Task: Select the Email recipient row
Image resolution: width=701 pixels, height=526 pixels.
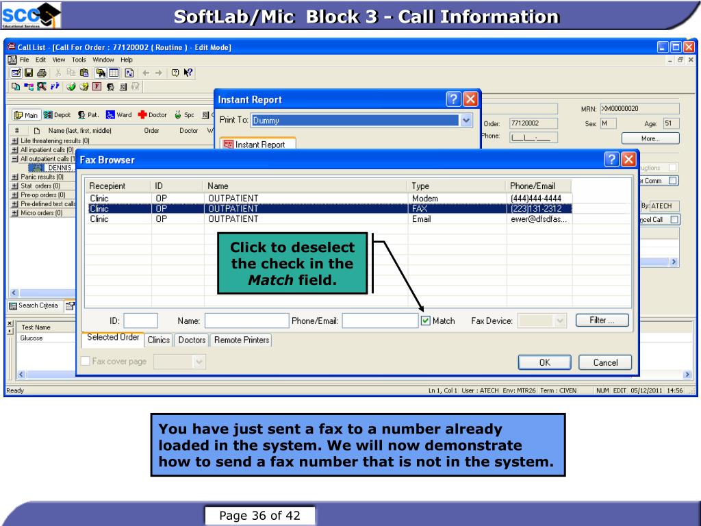Action: point(329,218)
